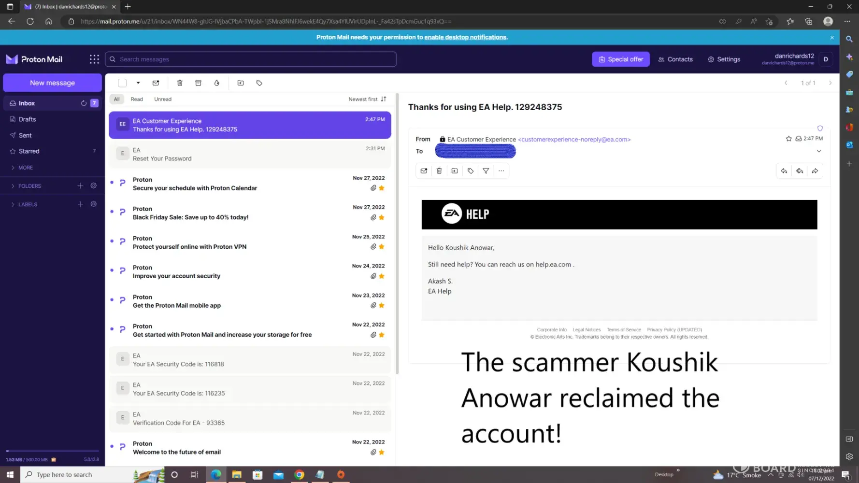Image resolution: width=859 pixels, height=483 pixels.
Task: Click the Windows Start button
Action: [x=10, y=474]
